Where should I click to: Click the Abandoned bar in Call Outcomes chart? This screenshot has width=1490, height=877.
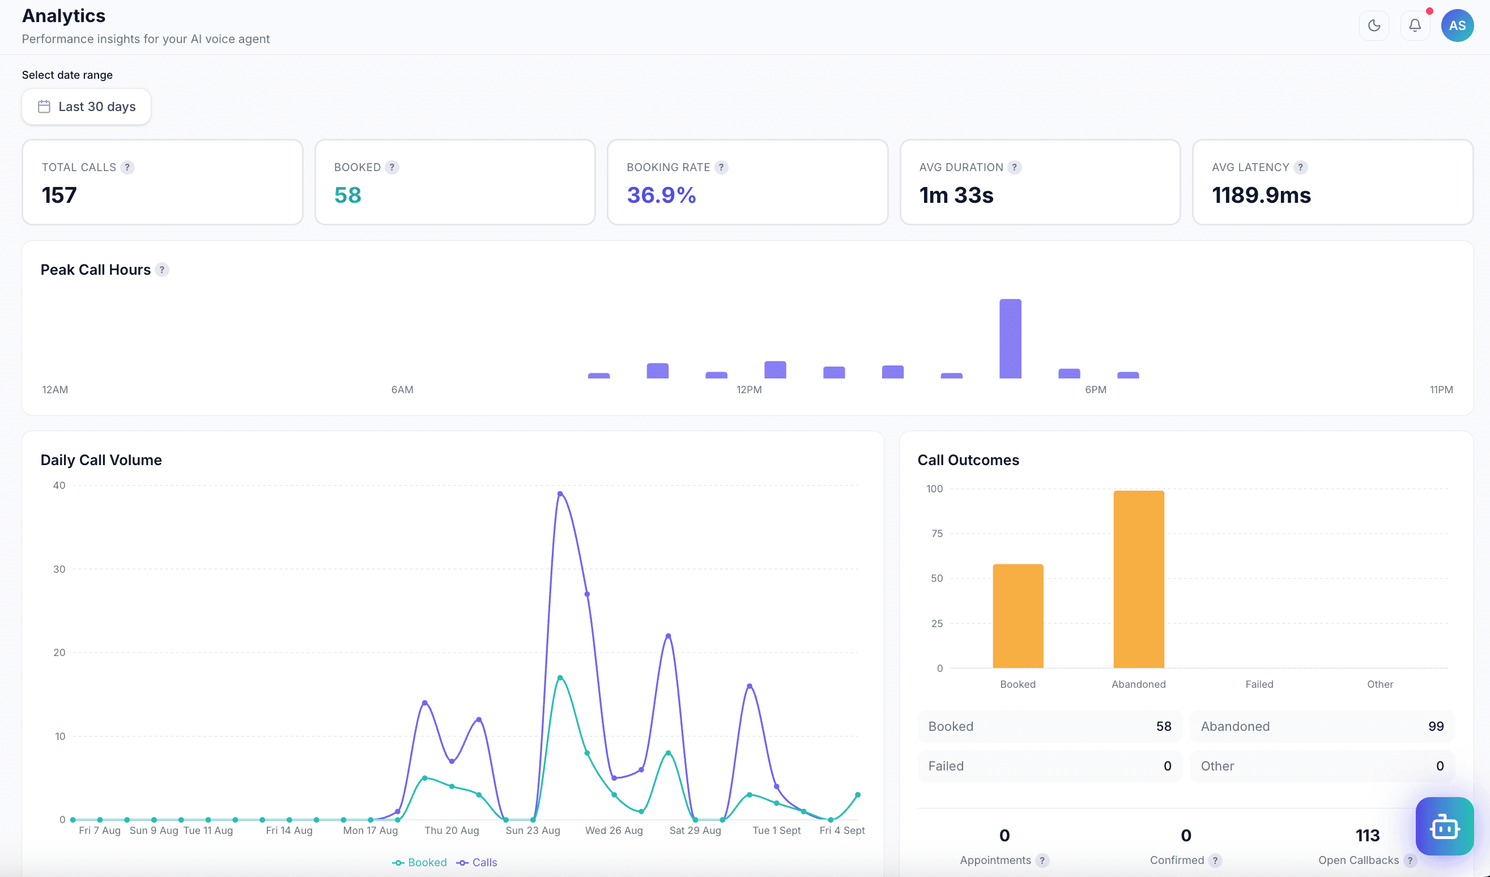tap(1139, 579)
